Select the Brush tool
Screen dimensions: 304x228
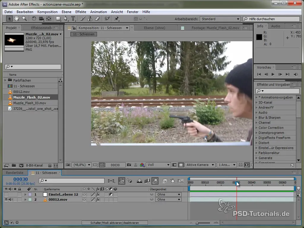[83, 19]
